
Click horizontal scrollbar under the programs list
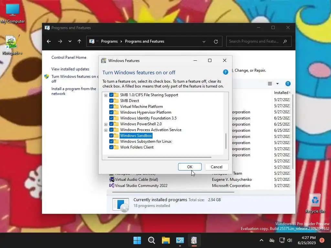click(x=173, y=192)
